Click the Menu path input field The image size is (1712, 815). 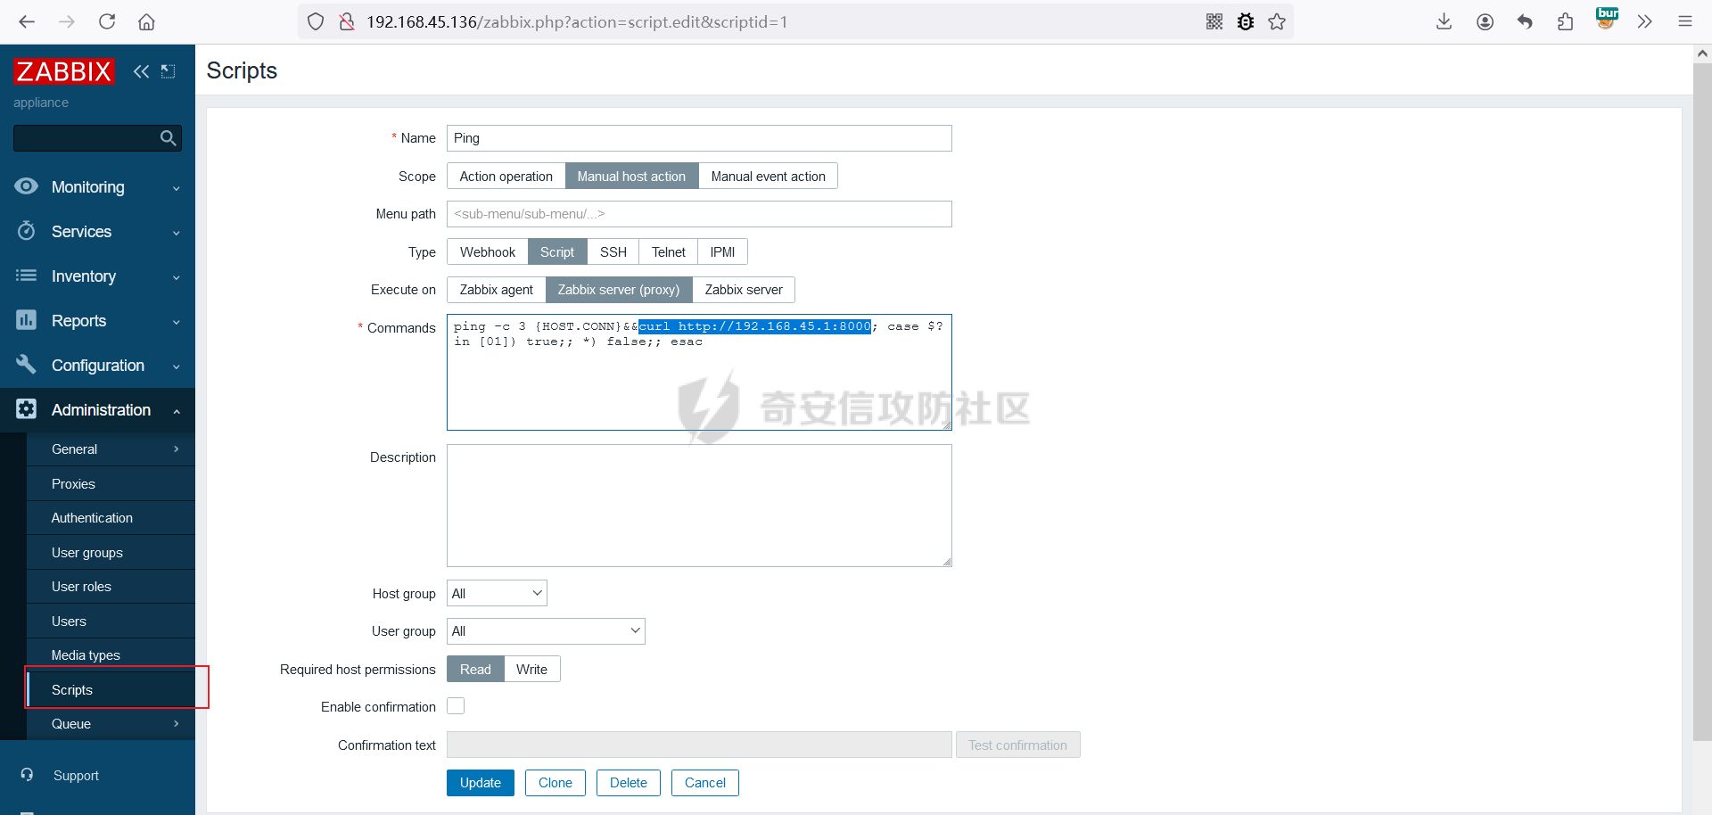click(x=699, y=214)
